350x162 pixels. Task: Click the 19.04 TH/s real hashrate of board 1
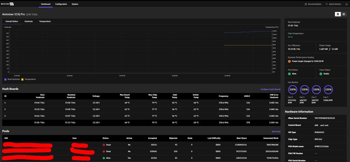39,103
